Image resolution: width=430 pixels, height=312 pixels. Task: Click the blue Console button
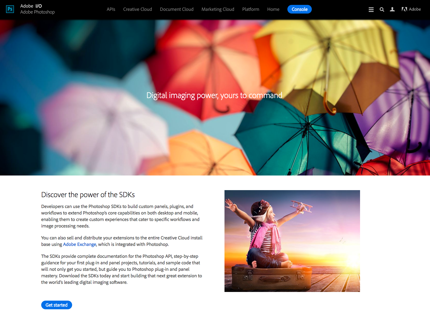tap(300, 9)
